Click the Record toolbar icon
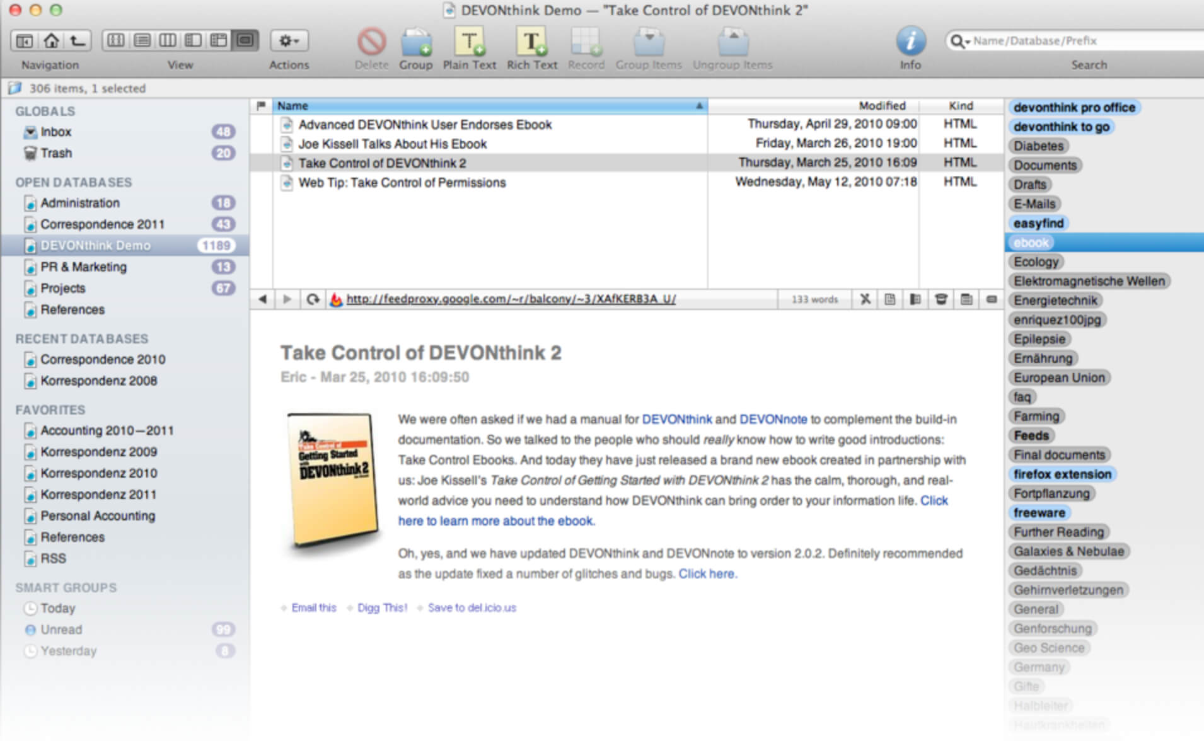 (586, 42)
